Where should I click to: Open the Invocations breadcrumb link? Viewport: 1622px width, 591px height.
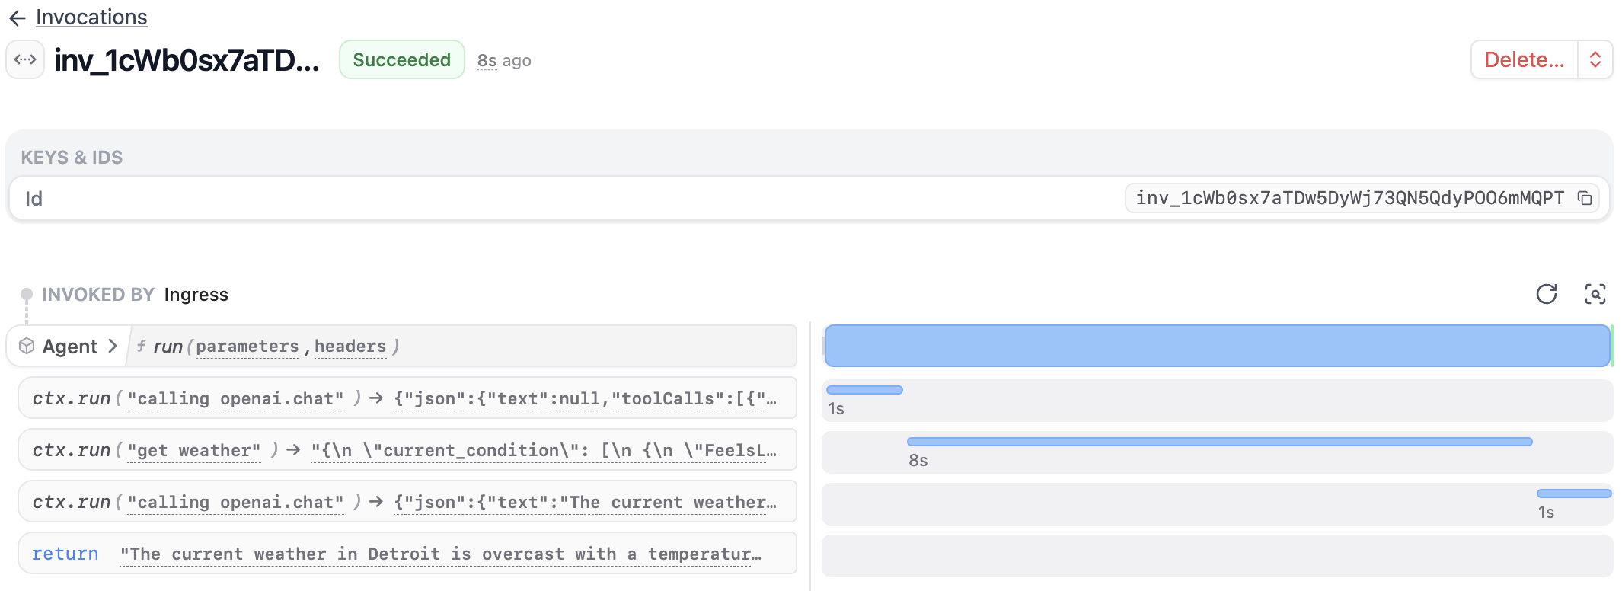[91, 18]
